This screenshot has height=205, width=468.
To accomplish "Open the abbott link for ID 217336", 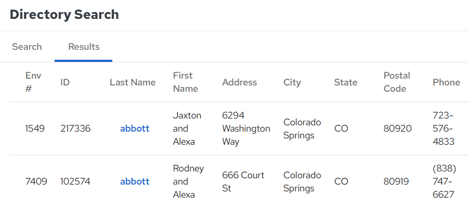I will point(135,128).
